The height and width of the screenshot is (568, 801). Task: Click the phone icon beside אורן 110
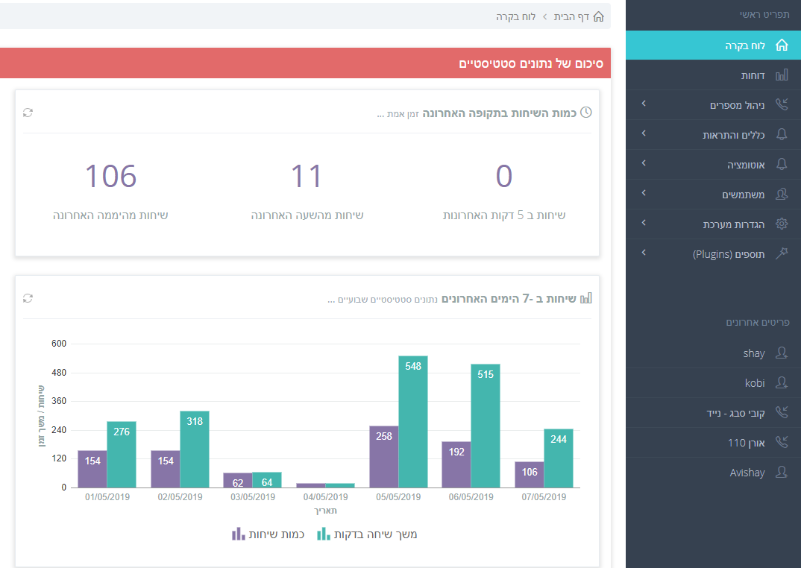[782, 442]
